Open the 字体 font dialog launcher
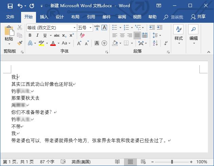 click(x=107, y=52)
